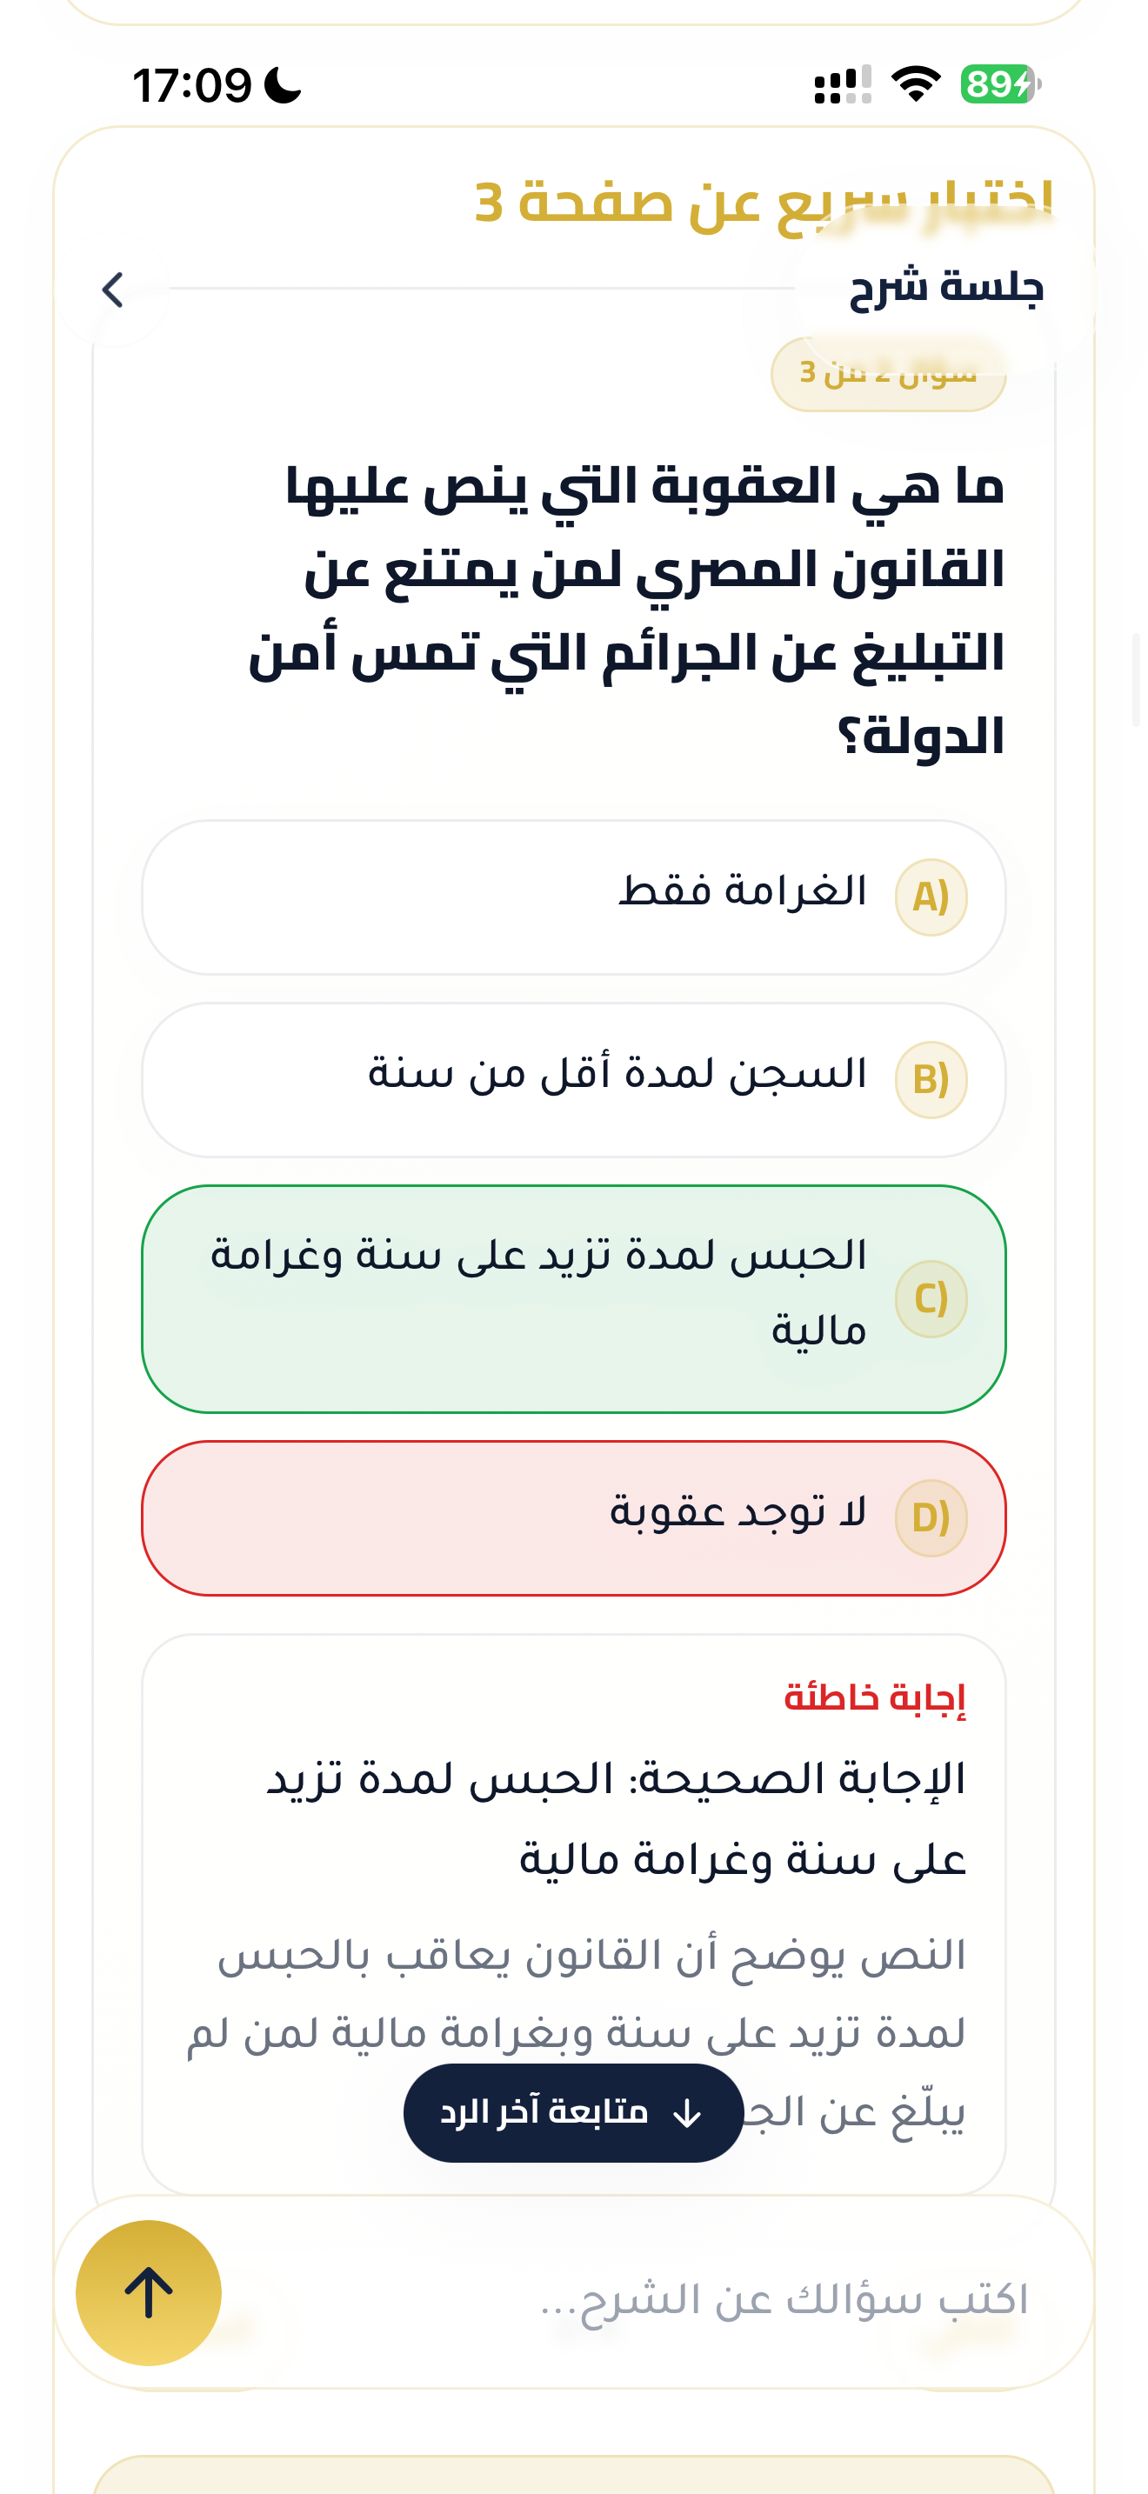Click the D) letter badge
This screenshot has height=2494, width=1148.
[x=931, y=1517]
